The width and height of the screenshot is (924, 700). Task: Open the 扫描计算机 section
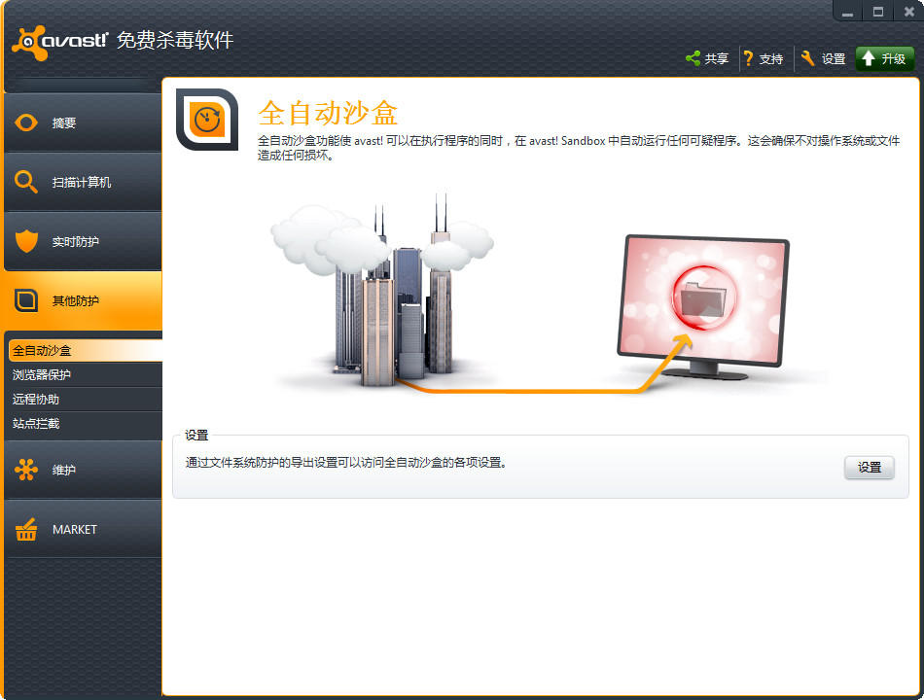(x=83, y=182)
